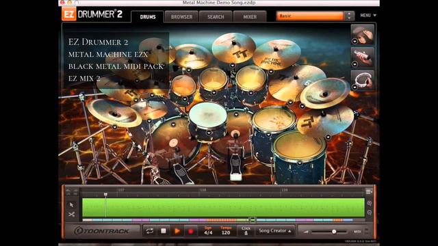Open center TT crash cymbal dropdown
The width and height of the screenshot is (438, 246).
click(x=233, y=66)
